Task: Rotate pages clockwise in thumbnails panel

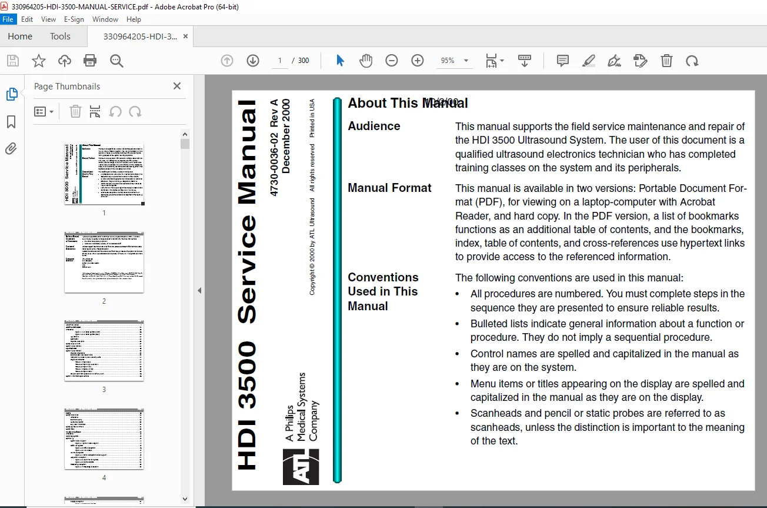Action: [x=135, y=111]
